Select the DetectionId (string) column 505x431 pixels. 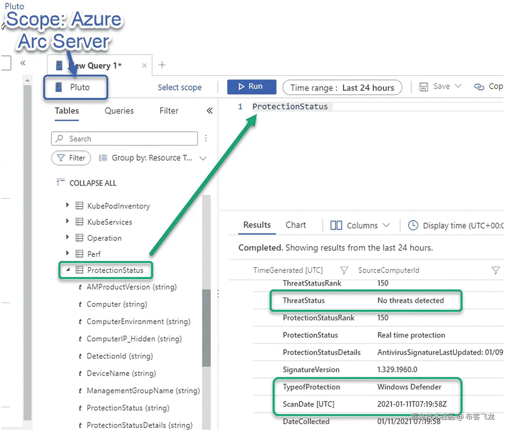pos(120,356)
